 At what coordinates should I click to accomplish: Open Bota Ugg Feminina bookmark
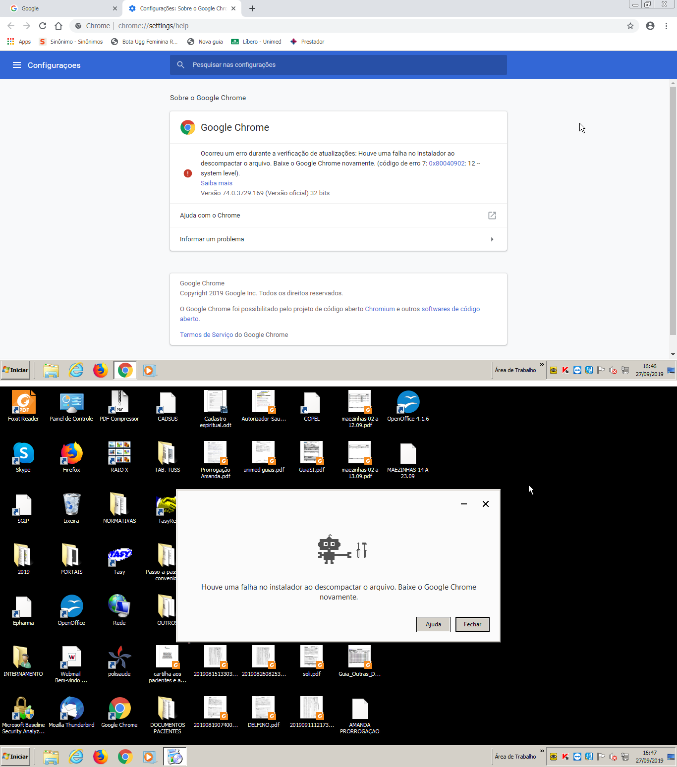click(144, 42)
